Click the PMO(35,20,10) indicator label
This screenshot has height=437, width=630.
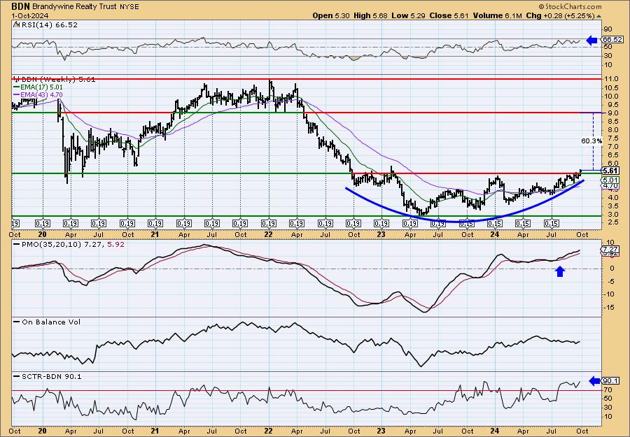coord(69,243)
